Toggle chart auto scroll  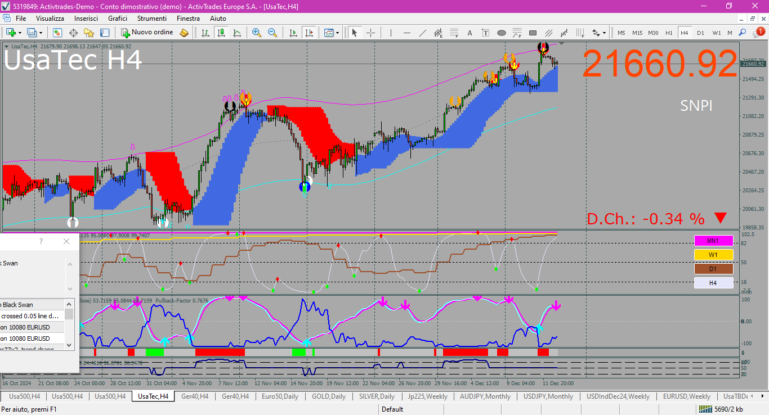(x=293, y=33)
